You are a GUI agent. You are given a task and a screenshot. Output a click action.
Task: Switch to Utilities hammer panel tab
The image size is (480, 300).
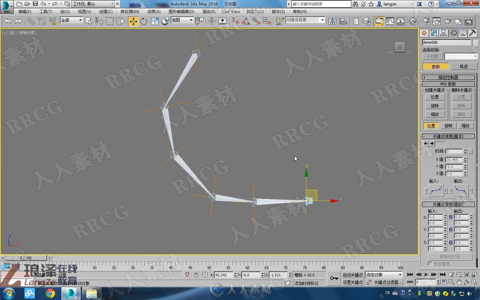pos(472,33)
